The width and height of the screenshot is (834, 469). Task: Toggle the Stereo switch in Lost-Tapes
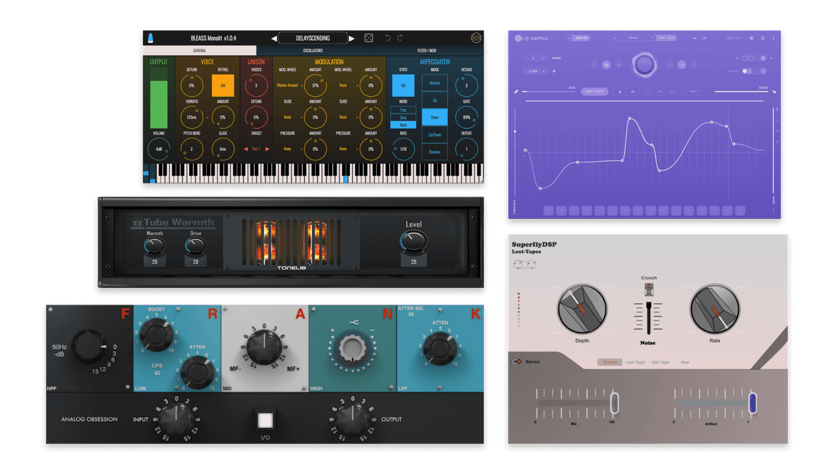(x=517, y=362)
